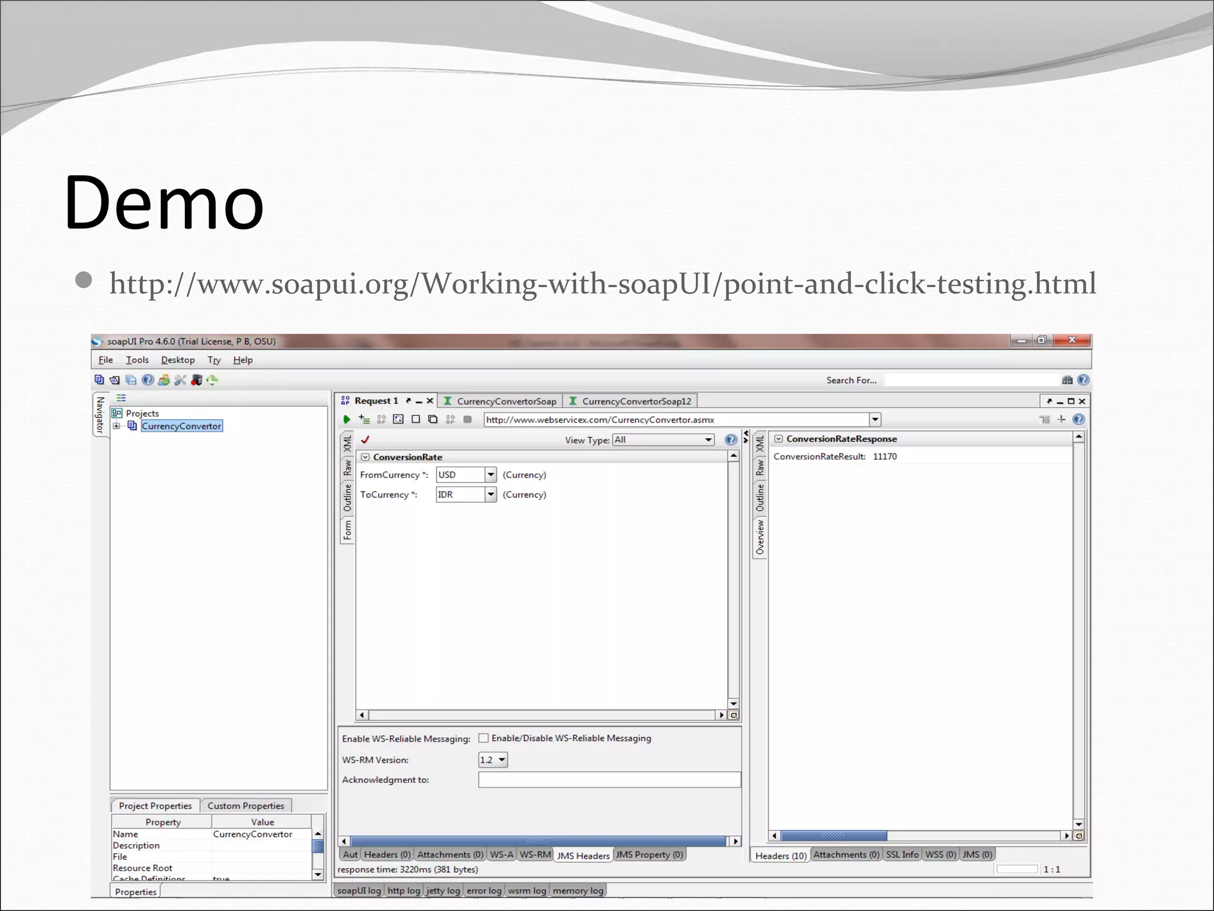Viewport: 1214px width, 911px height.
Task: Click the gray stop request square icon
Action: (x=467, y=420)
